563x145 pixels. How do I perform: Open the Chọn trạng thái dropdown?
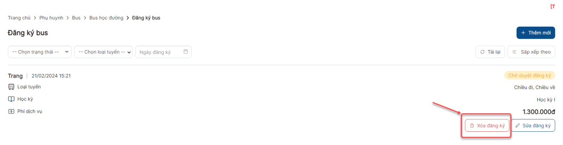point(39,52)
